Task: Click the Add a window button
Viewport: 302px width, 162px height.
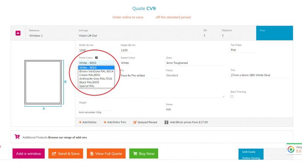Action: [29, 154]
